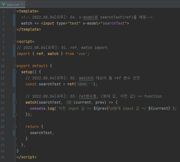
Task: Click the 'export' keyword on line 10
Action: [x=23, y=66]
